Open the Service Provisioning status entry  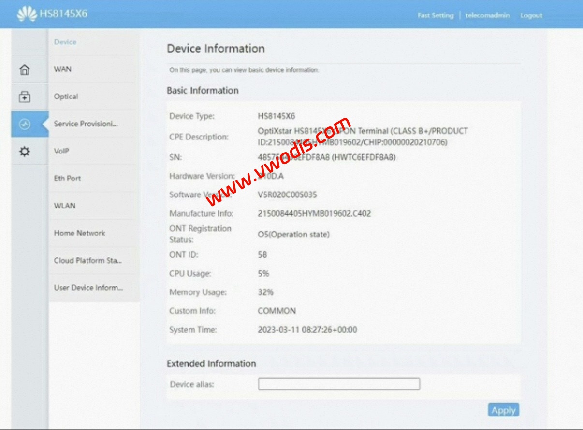[x=86, y=124]
